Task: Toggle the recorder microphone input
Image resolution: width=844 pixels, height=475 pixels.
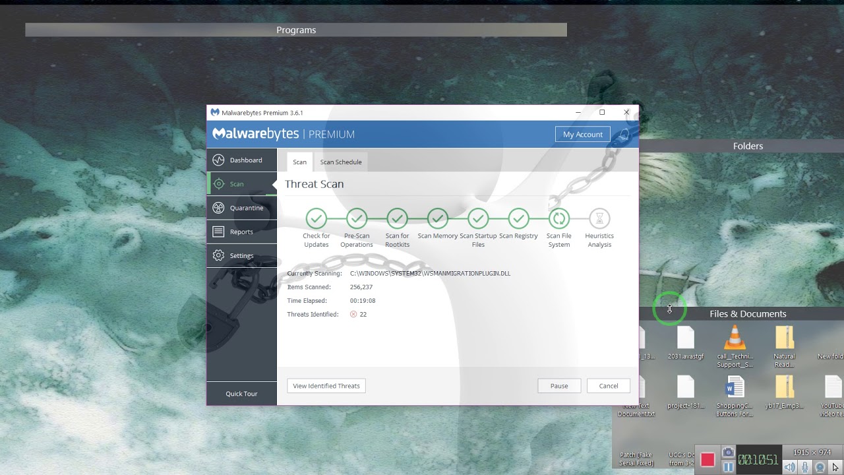Action: [x=804, y=467]
